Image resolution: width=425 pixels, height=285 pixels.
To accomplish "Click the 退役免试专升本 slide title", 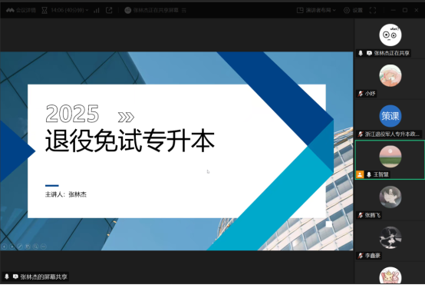I will pos(130,141).
